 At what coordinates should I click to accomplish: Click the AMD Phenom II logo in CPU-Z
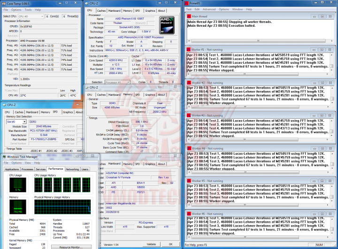point(167,25)
